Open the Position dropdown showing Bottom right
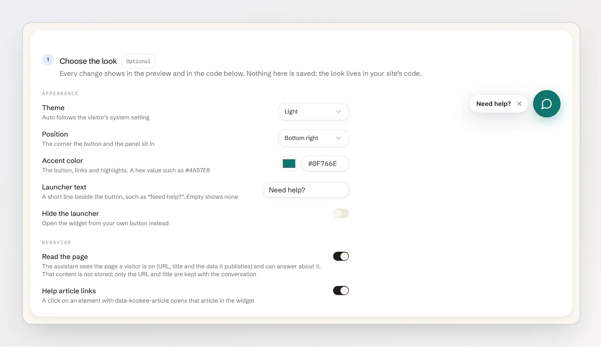The width and height of the screenshot is (601, 347). (313, 138)
